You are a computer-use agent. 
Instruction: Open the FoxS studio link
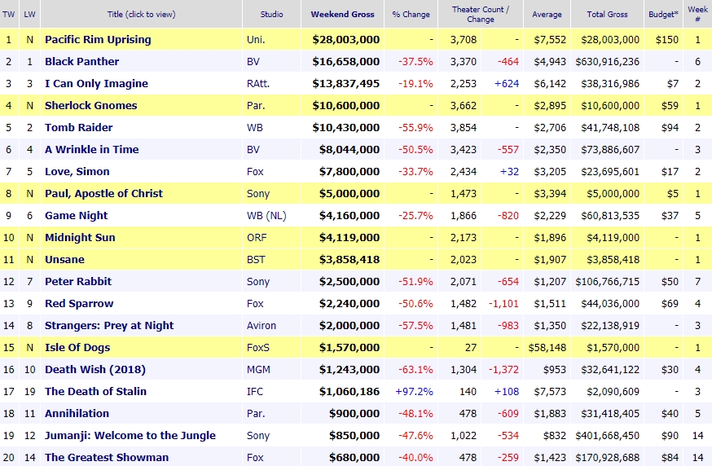[x=258, y=348]
